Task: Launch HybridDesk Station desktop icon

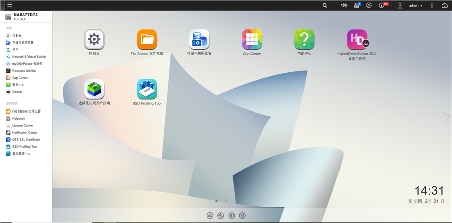Action: [x=357, y=39]
